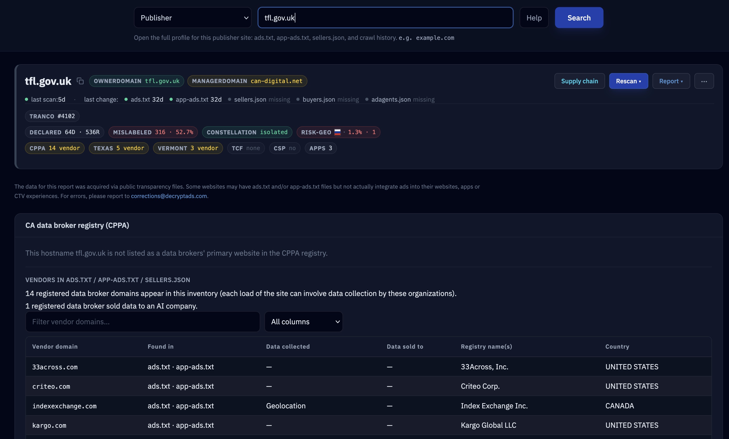Sort by Found in column header
Viewport: 729px width, 439px height.
coord(161,347)
